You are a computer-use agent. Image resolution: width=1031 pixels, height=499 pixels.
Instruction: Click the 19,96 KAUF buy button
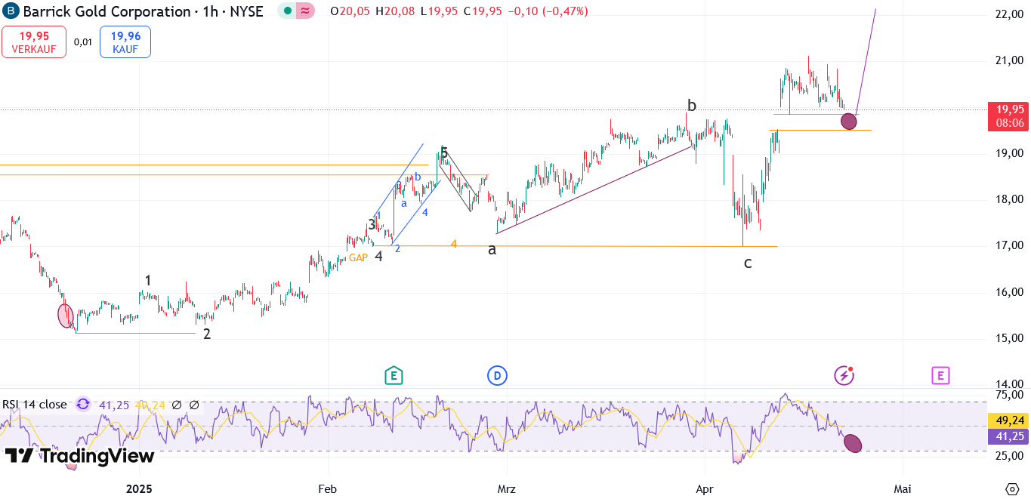coord(125,42)
